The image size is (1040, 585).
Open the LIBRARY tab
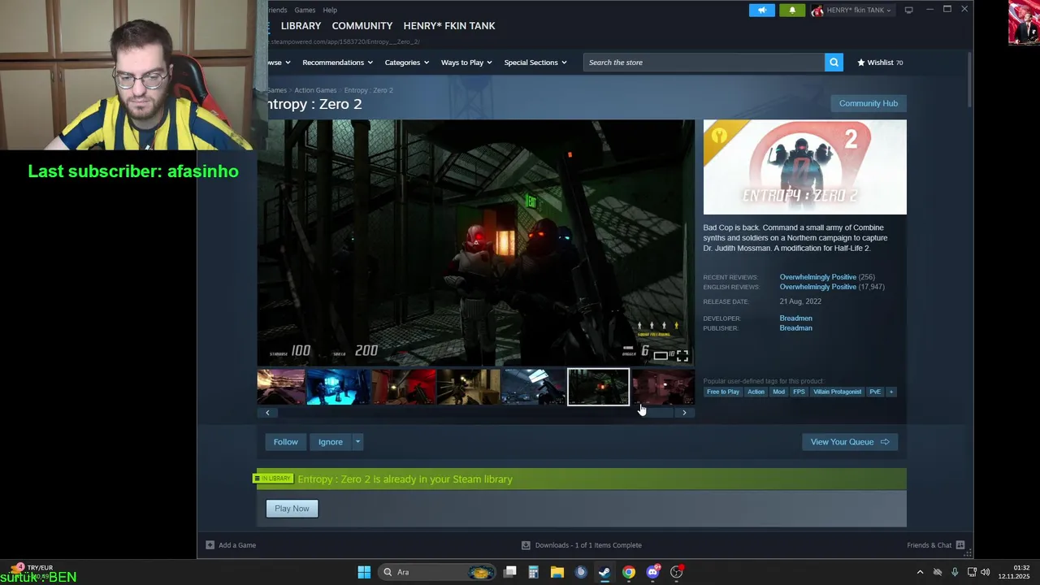(x=301, y=26)
